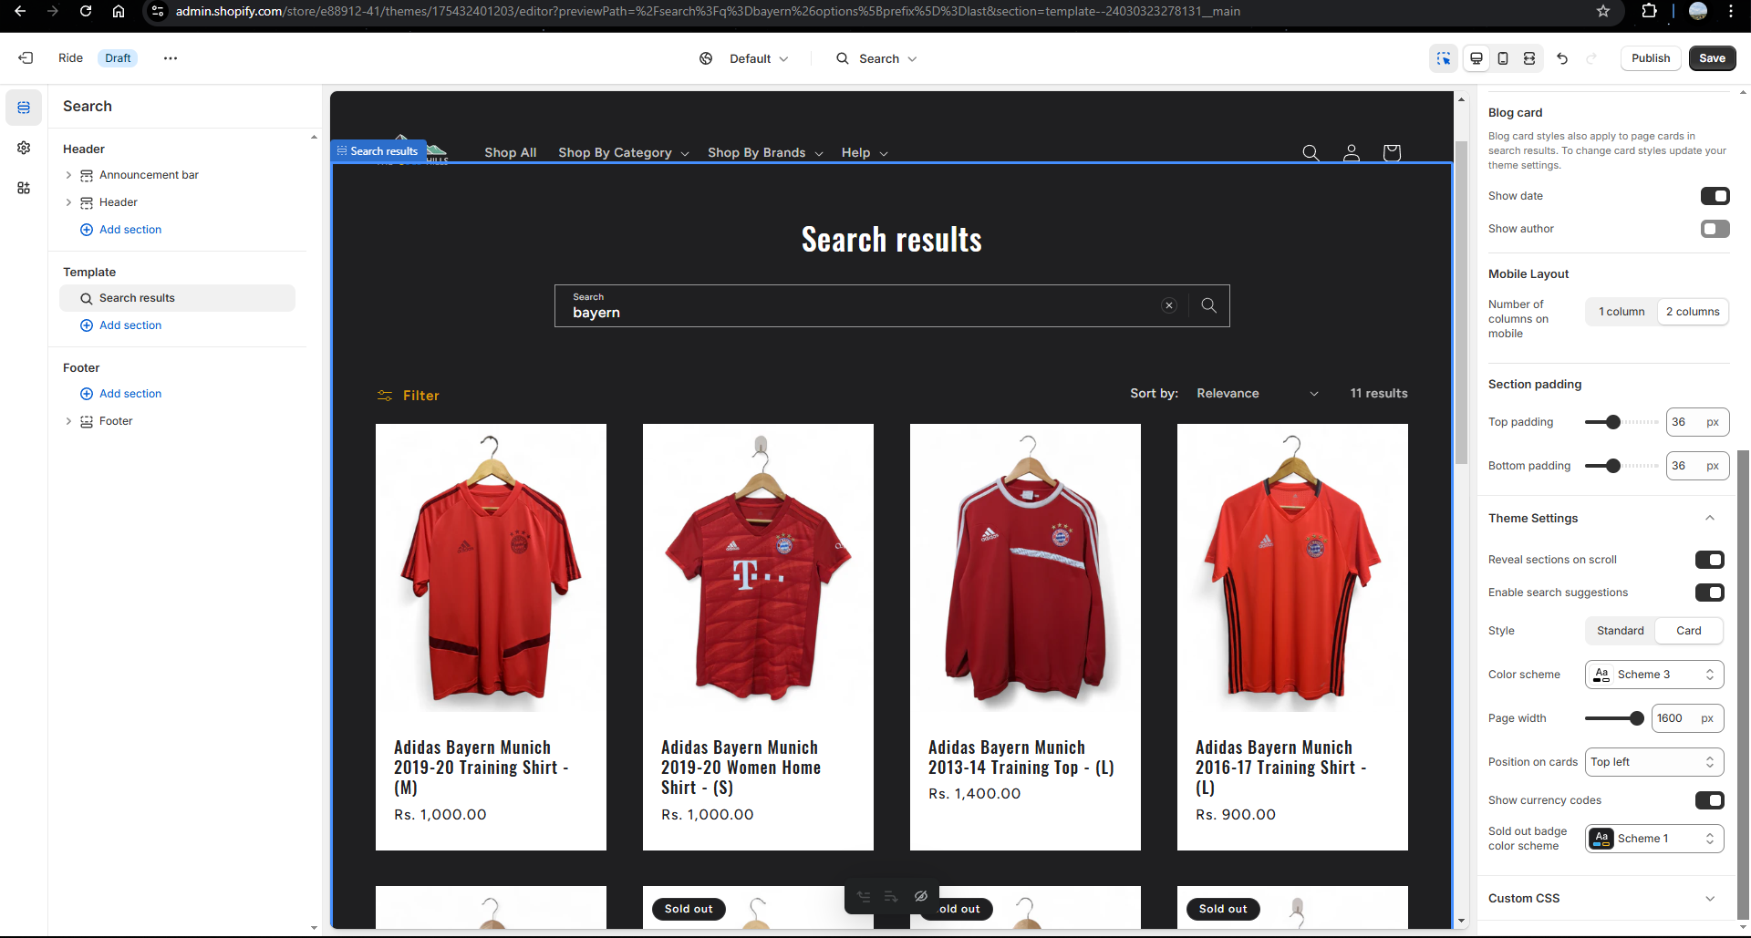Open the cart icon in store header

pos(1392,153)
